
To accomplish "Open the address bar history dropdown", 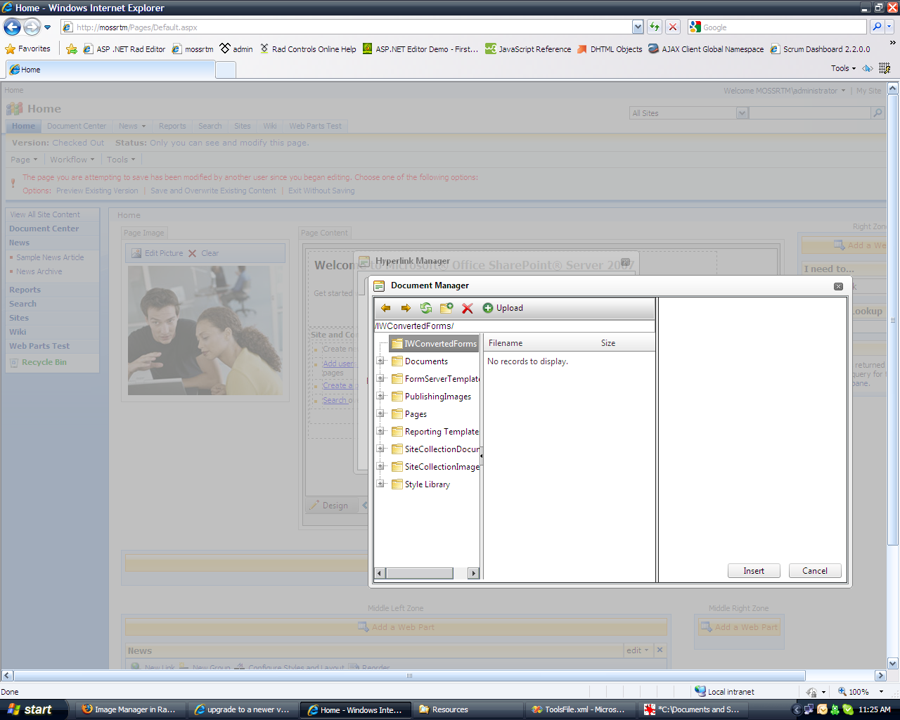I will click(x=638, y=27).
